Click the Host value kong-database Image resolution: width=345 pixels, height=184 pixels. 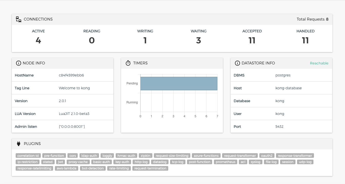[289, 88]
